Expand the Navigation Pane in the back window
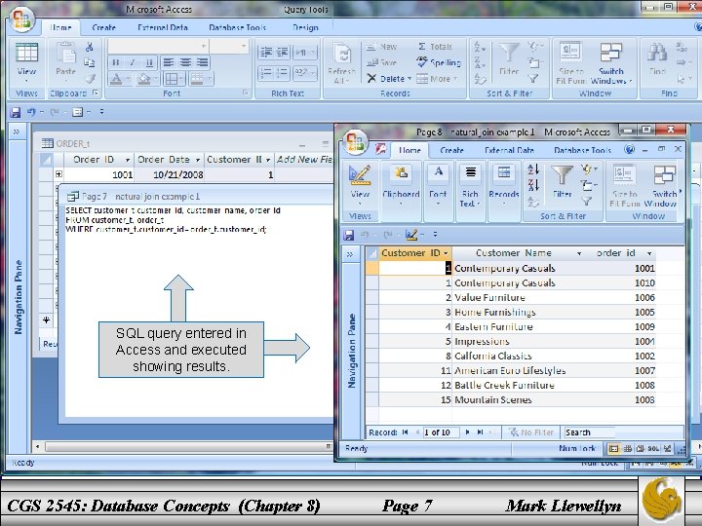This screenshot has width=702, height=526. coord(17,131)
